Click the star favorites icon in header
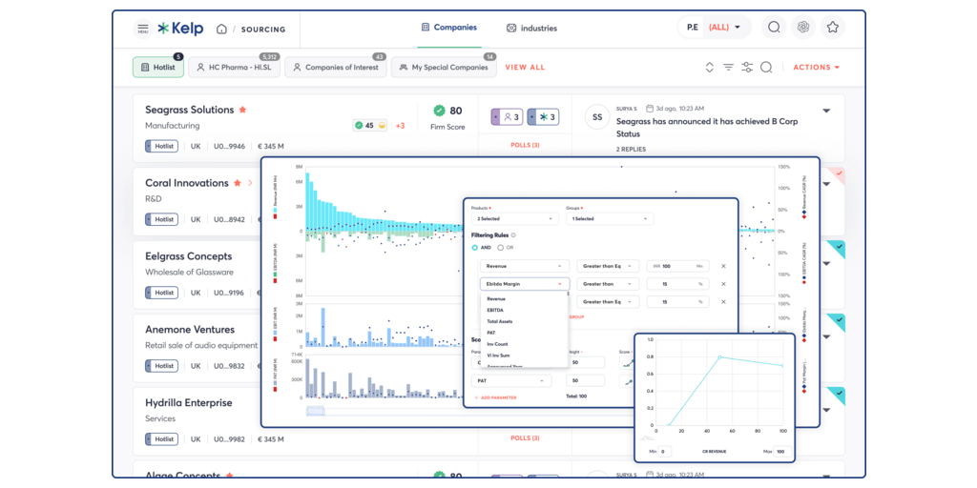This screenshot has height=488, width=977. (x=832, y=28)
